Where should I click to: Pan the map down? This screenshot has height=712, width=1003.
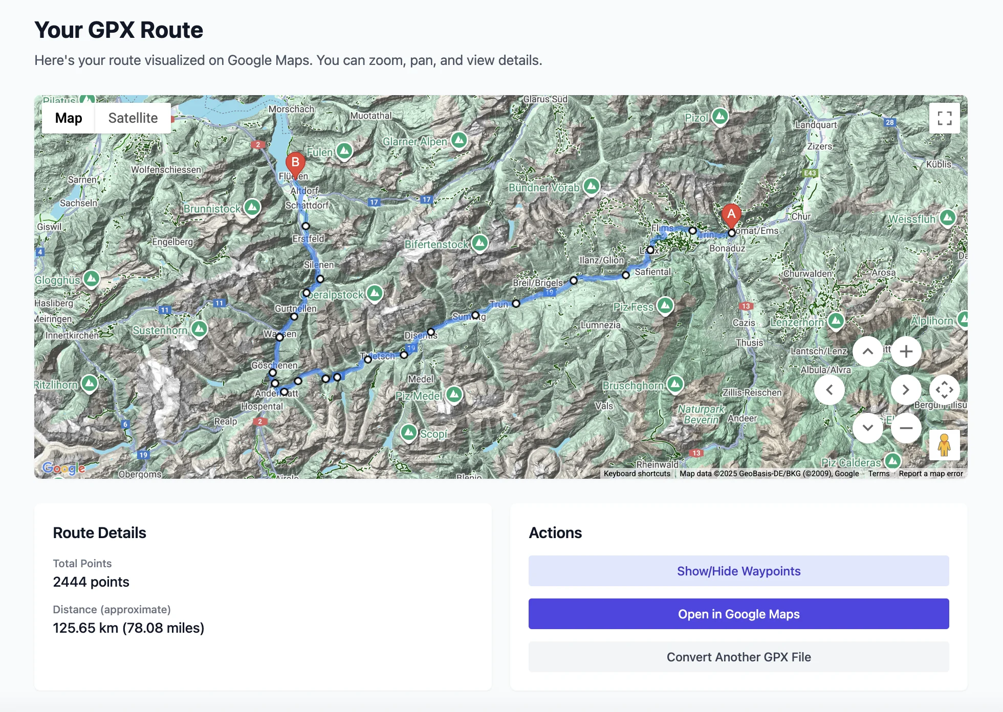tap(867, 428)
